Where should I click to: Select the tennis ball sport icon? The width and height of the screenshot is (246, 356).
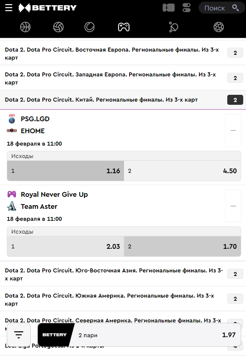(90, 27)
